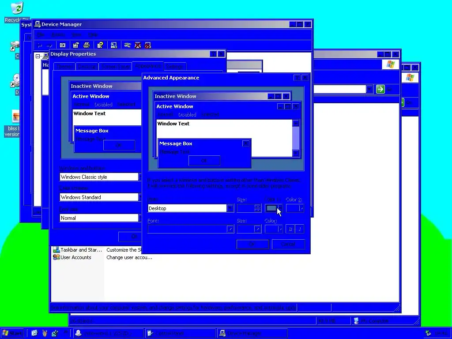This screenshot has width=452, height=339.
Task: Click the Color 1 swatch for Desktop item
Action: [x=271, y=208]
